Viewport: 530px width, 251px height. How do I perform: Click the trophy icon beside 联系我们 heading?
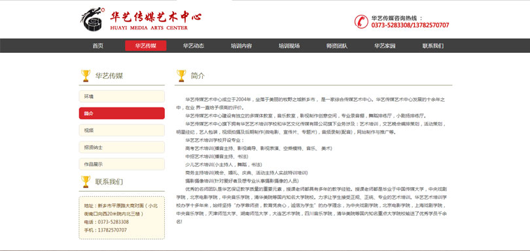click(86, 182)
